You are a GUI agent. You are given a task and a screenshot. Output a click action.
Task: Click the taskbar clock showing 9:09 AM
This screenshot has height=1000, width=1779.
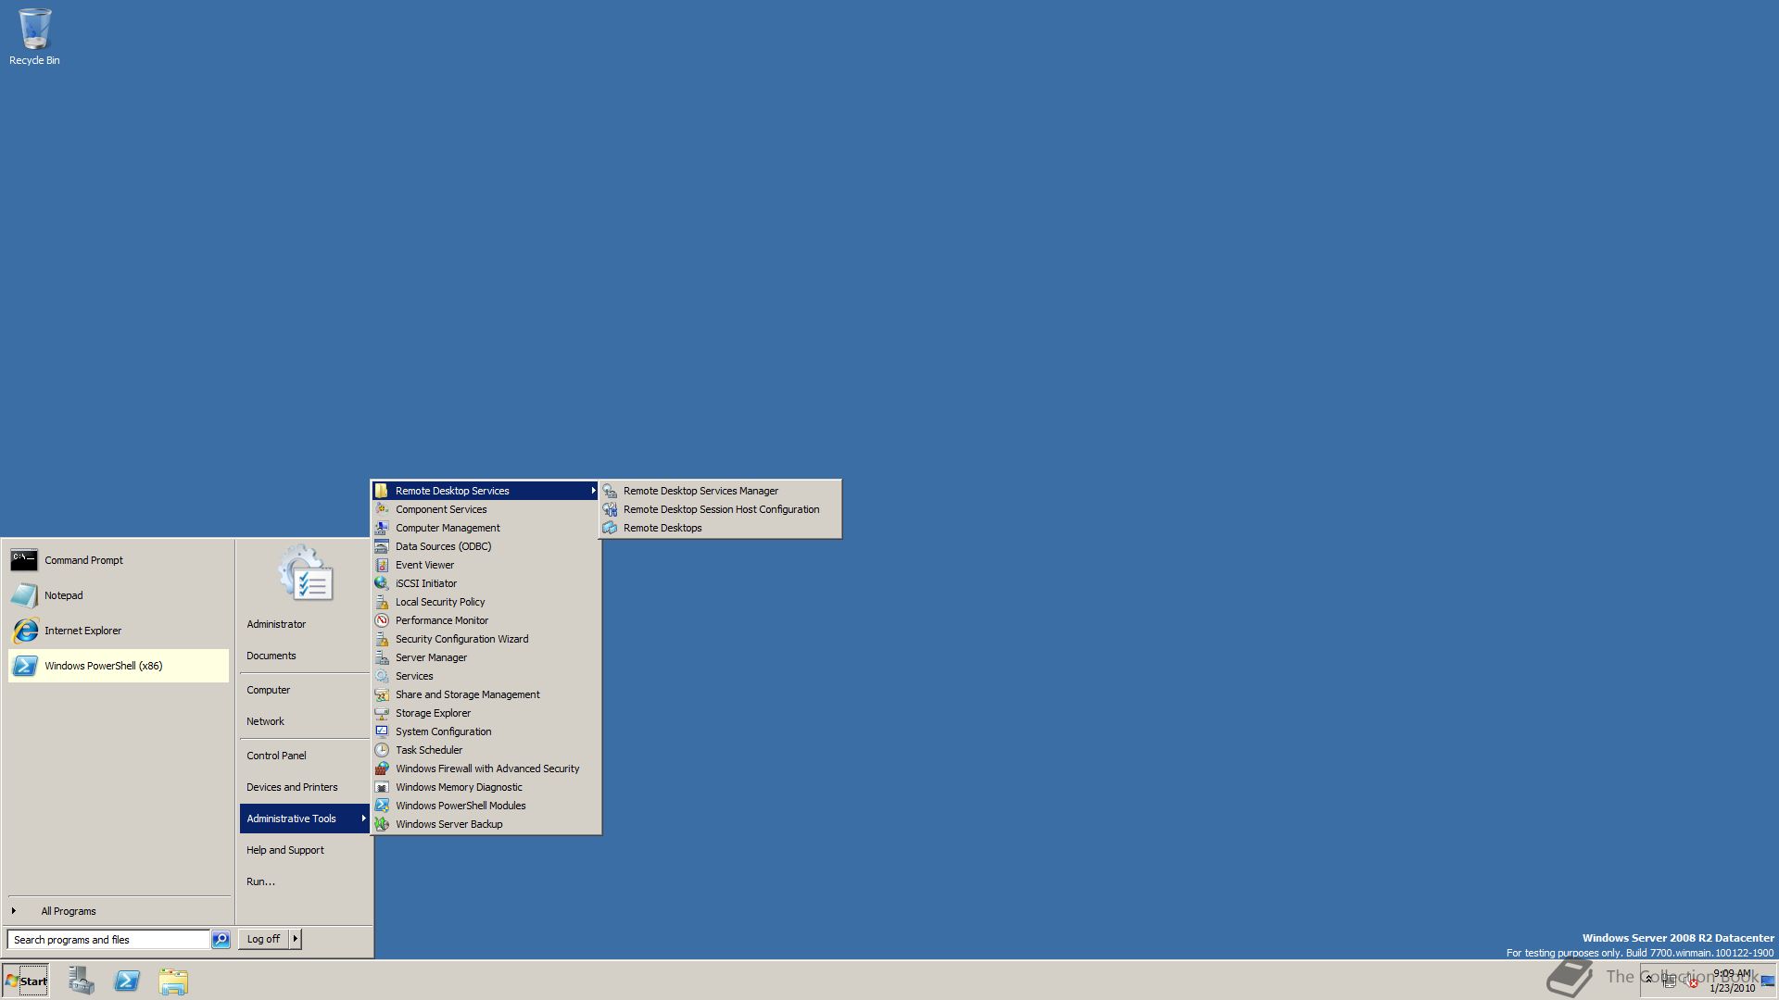tap(1732, 981)
